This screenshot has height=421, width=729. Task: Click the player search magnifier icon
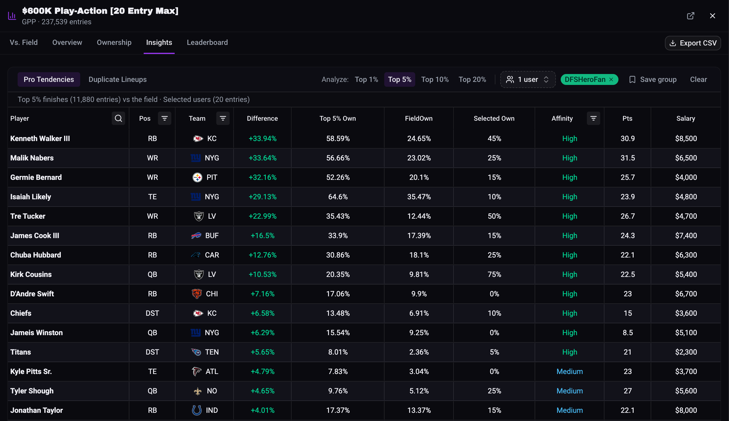[118, 118]
